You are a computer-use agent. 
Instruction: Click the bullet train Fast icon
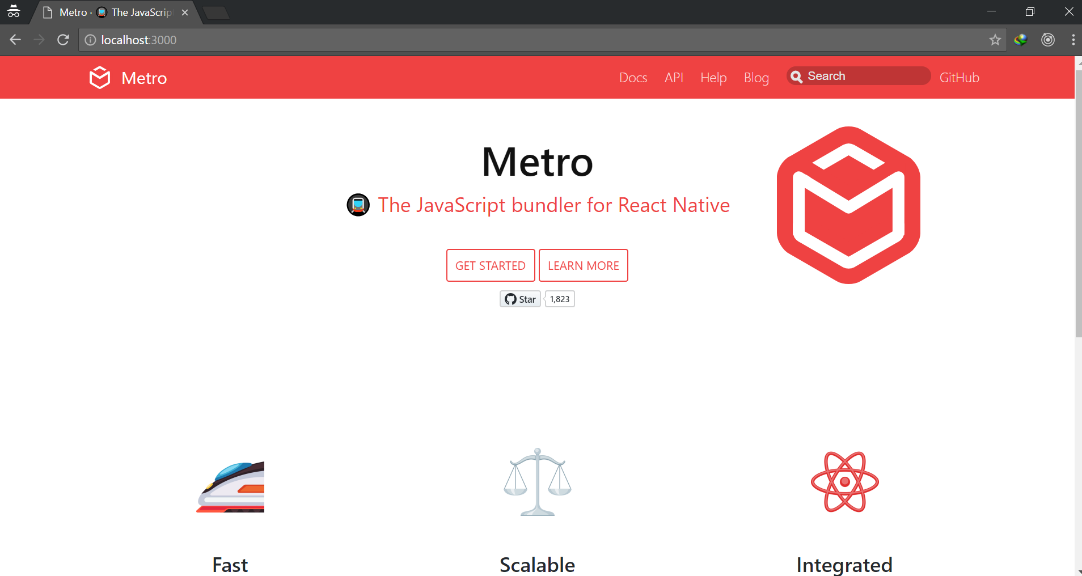[230, 486]
